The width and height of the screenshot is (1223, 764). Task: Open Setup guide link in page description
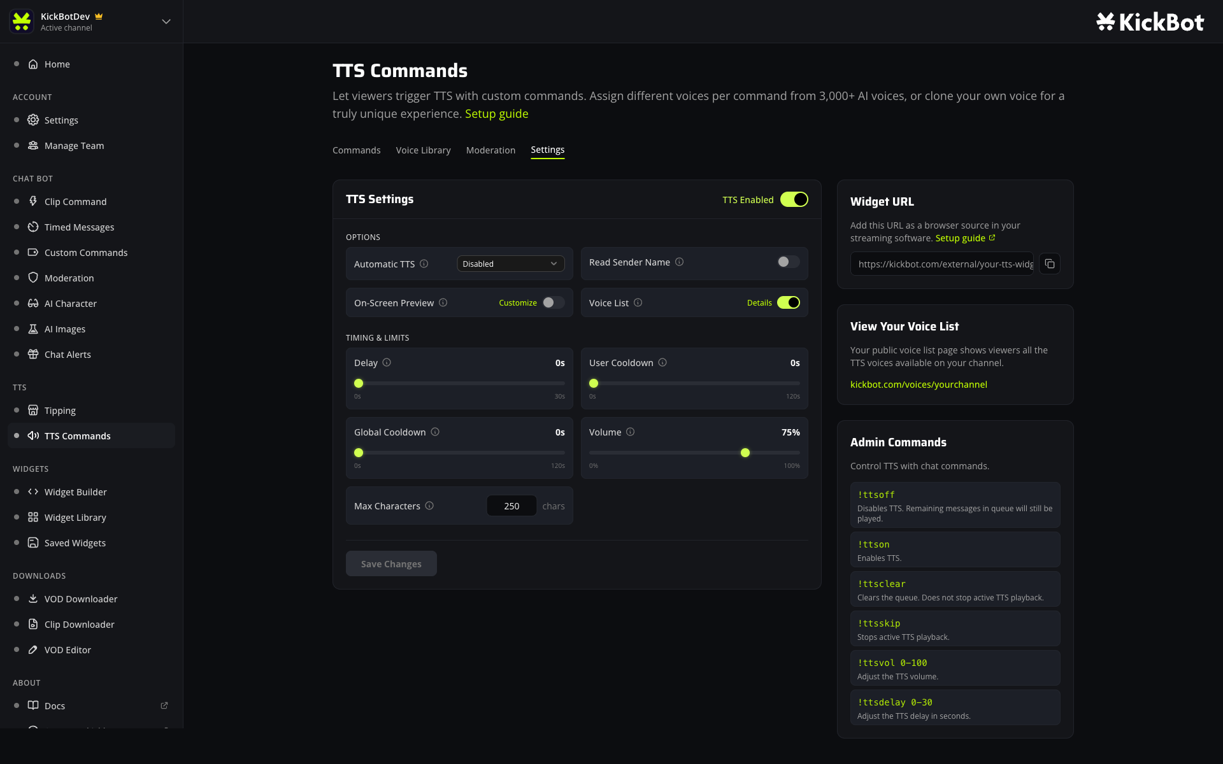(x=497, y=114)
